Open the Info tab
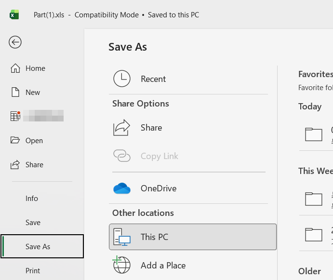Screen dimensions: 333x280 pyautogui.click(x=32, y=199)
